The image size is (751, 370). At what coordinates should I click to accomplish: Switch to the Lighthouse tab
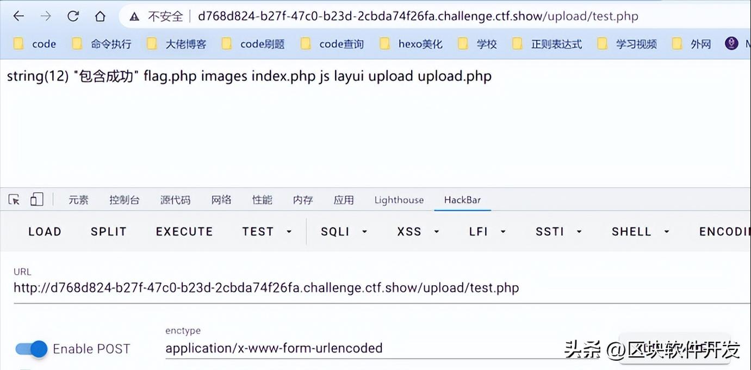(x=399, y=200)
